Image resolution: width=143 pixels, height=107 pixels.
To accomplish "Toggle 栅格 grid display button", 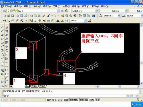I will [x=54, y=100].
